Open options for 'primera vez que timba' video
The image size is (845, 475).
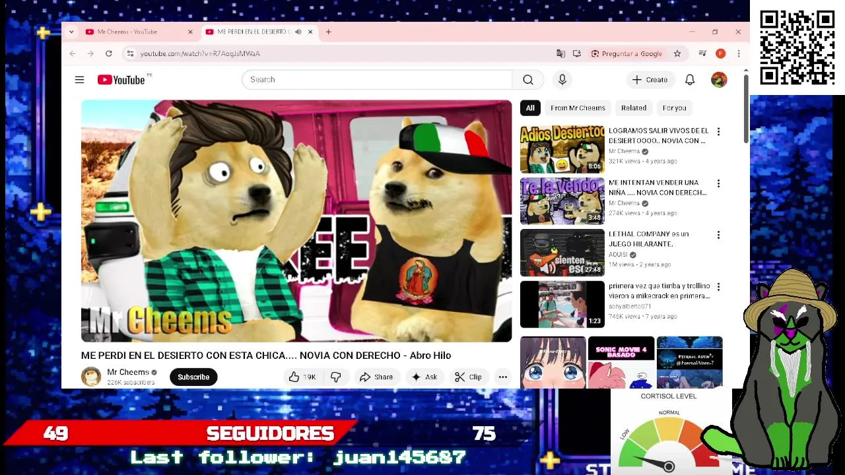click(x=718, y=287)
